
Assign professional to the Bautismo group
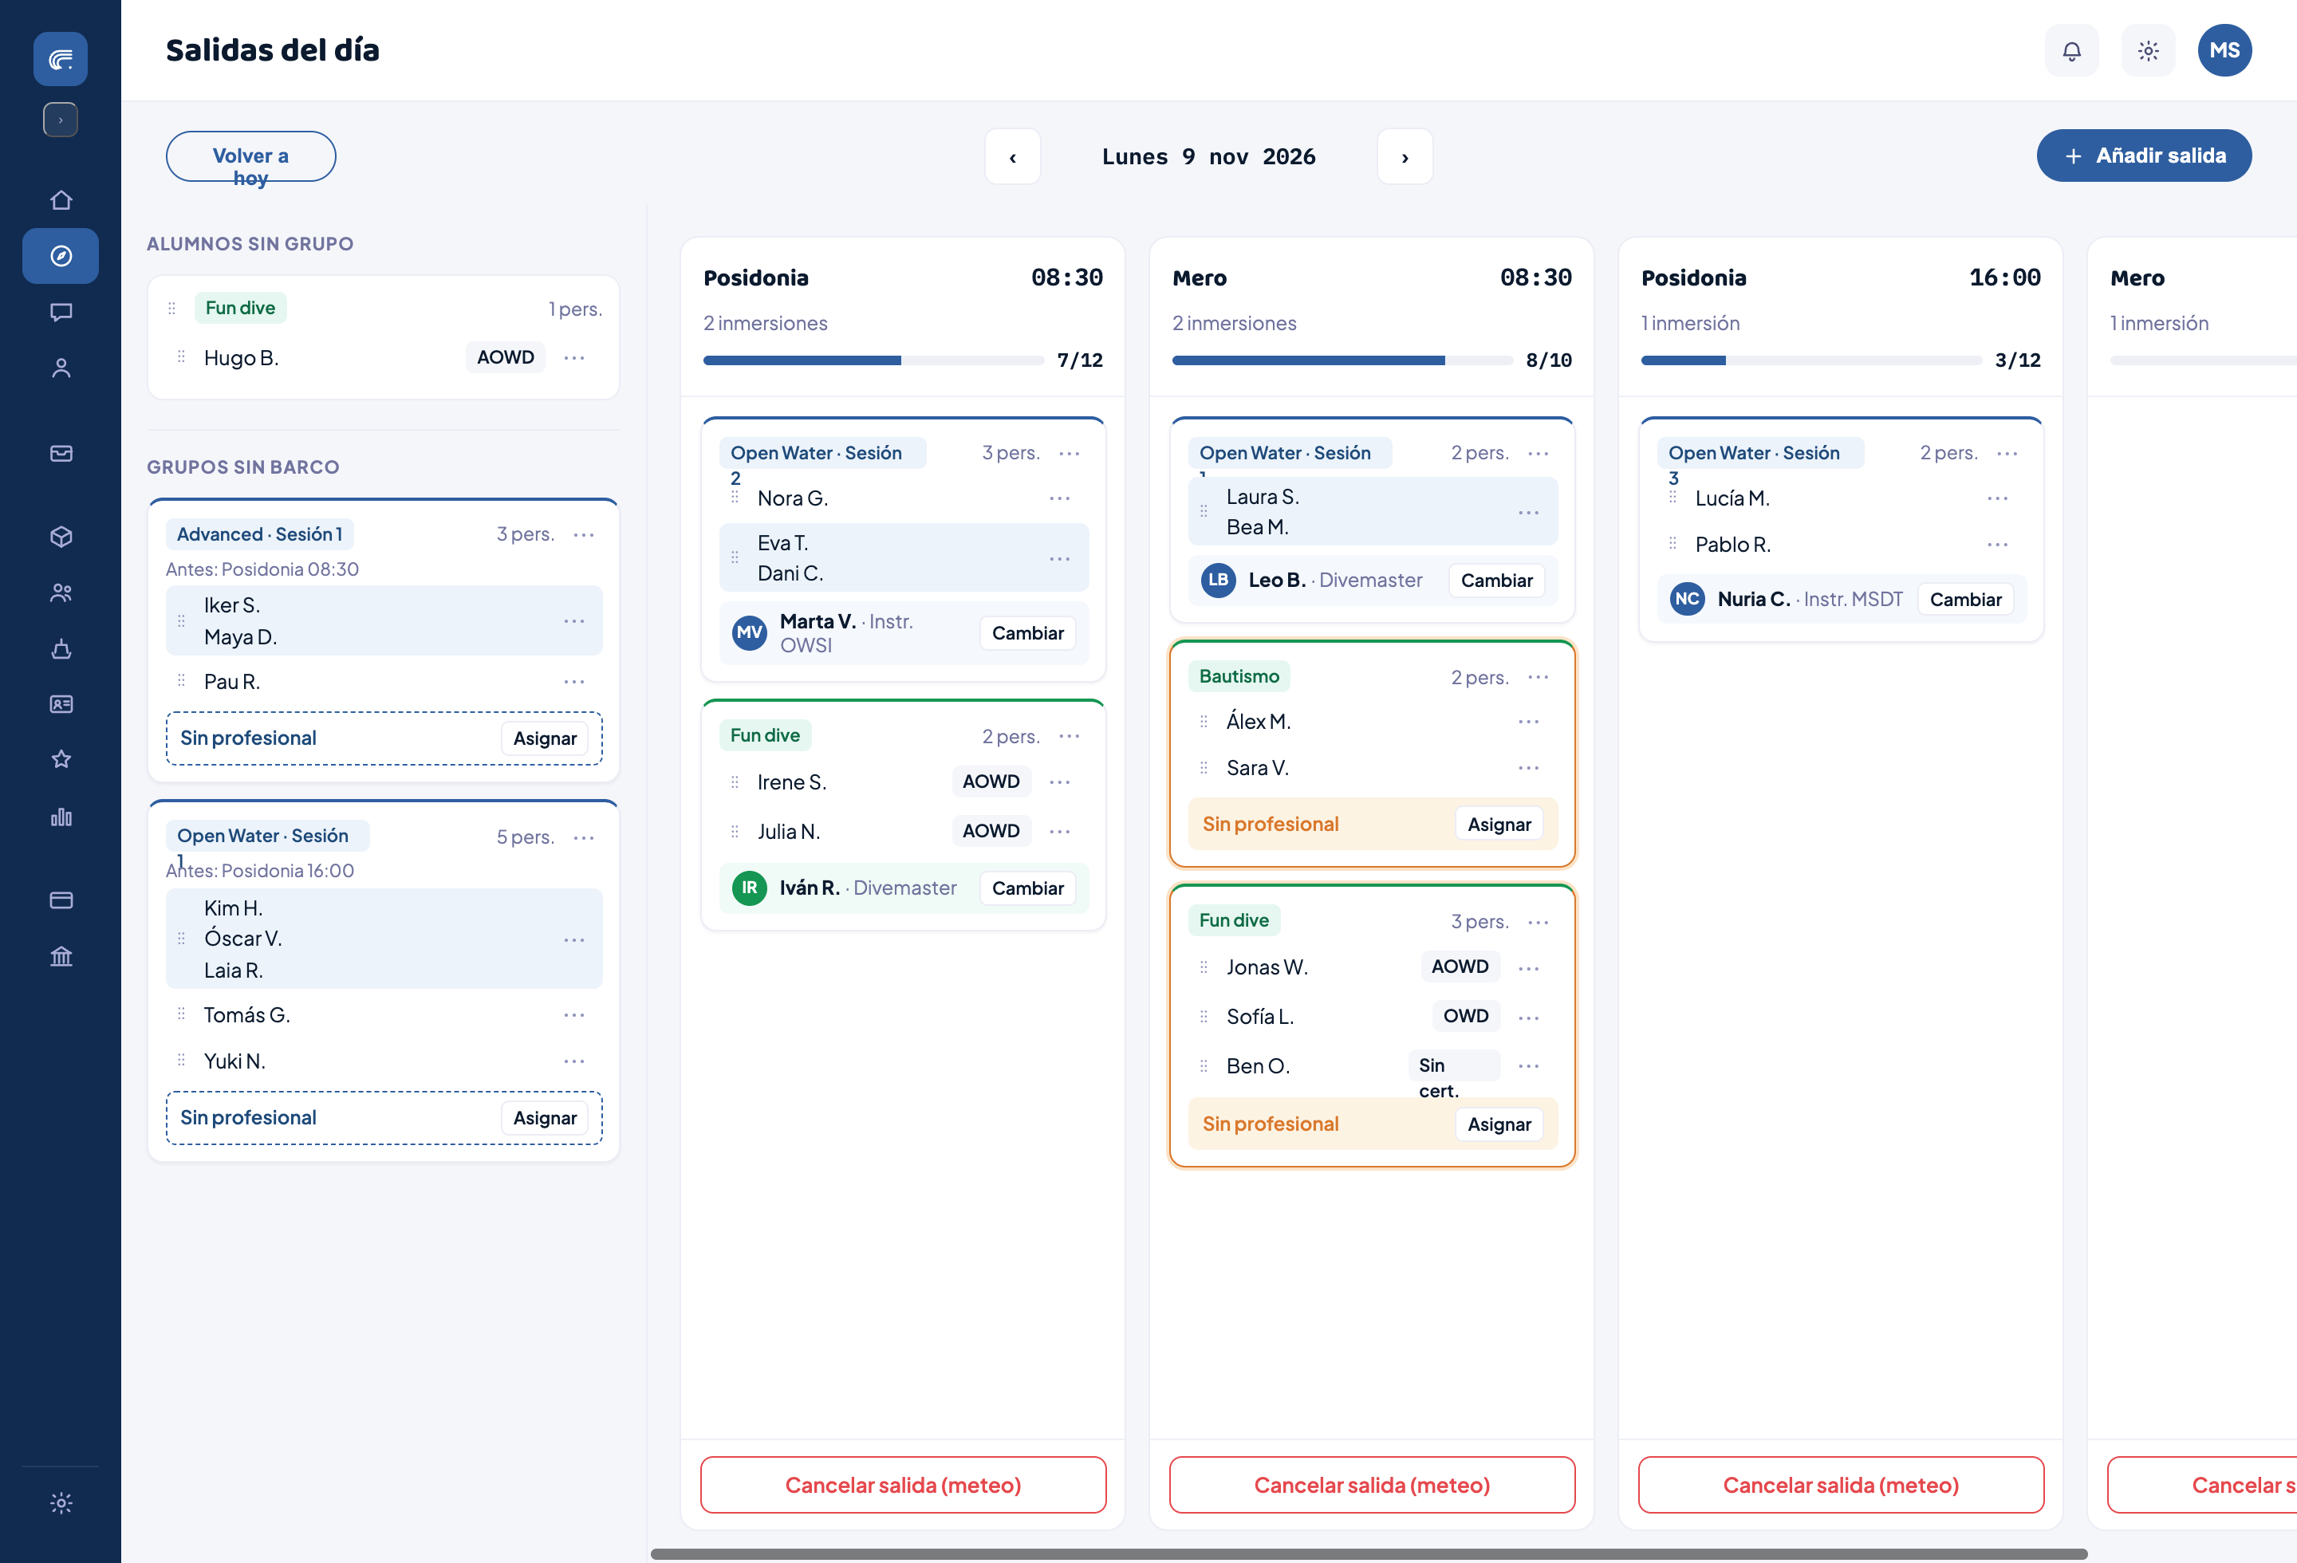click(x=1499, y=824)
